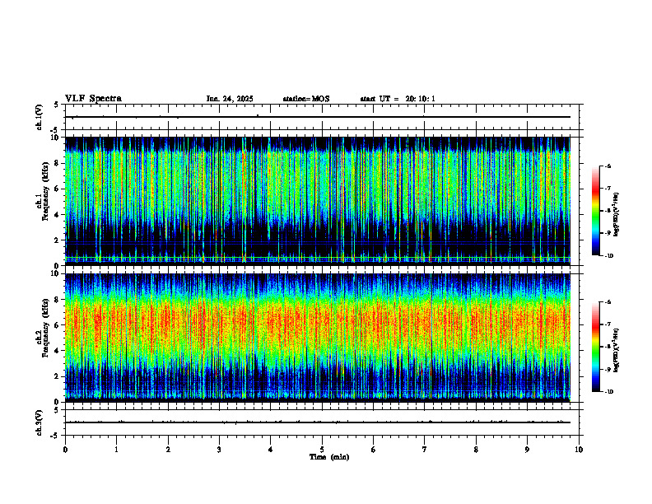Click inside the ch.1 spectrogram panel
652x504 pixels.
317,201
